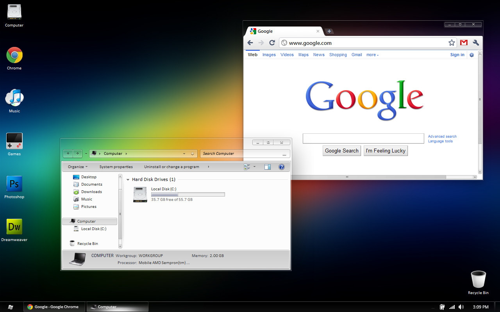This screenshot has width=500, height=312.
Task: Reload the Google page in Chrome
Action: point(272,43)
